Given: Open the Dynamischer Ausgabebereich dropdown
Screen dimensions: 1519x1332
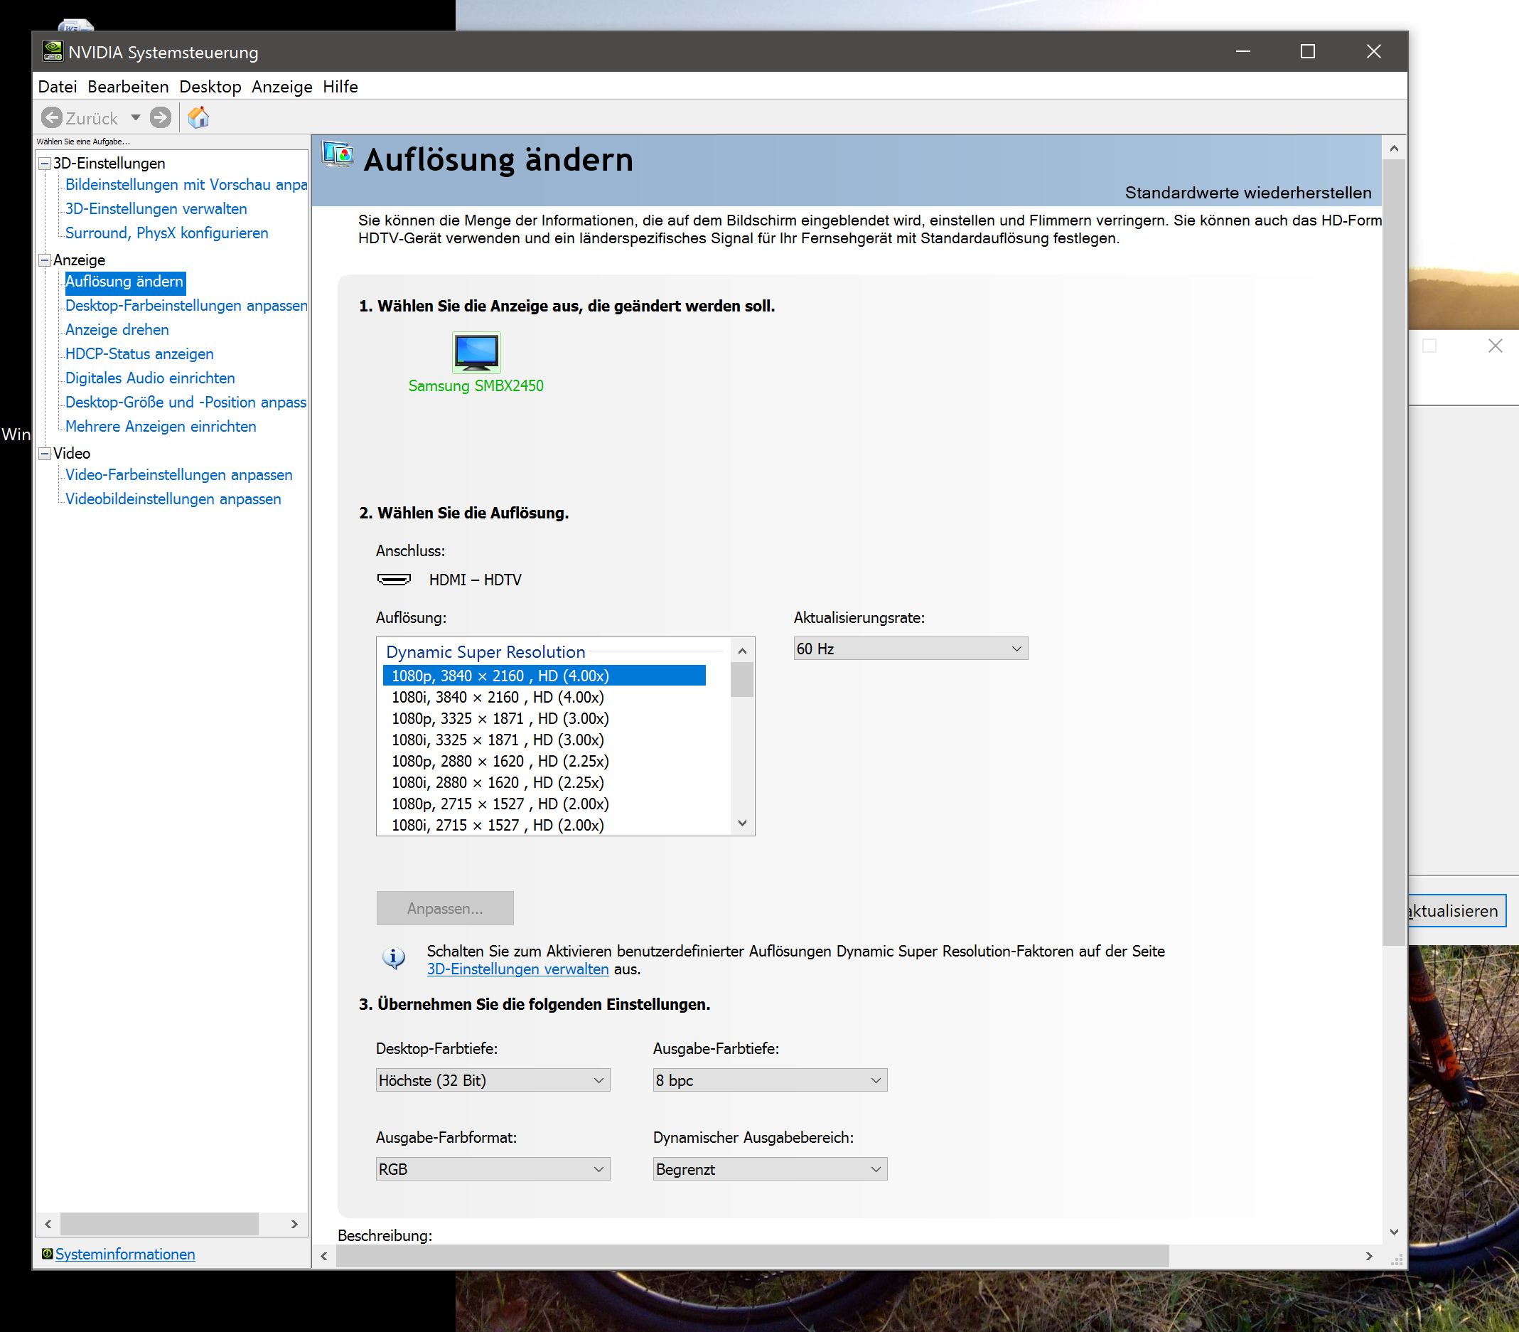Looking at the screenshot, I should [x=770, y=1169].
